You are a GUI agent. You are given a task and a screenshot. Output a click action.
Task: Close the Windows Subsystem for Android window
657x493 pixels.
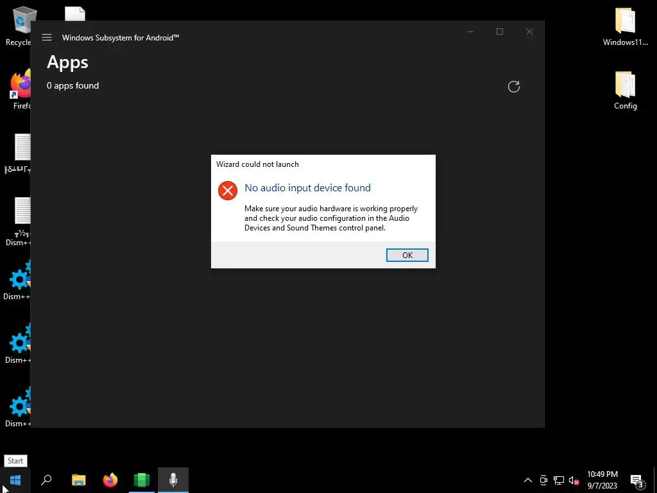[x=529, y=32]
